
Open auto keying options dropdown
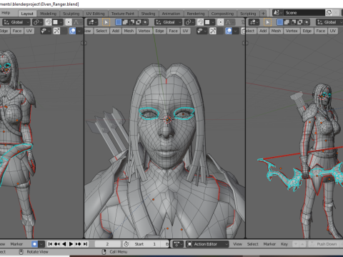(41, 244)
